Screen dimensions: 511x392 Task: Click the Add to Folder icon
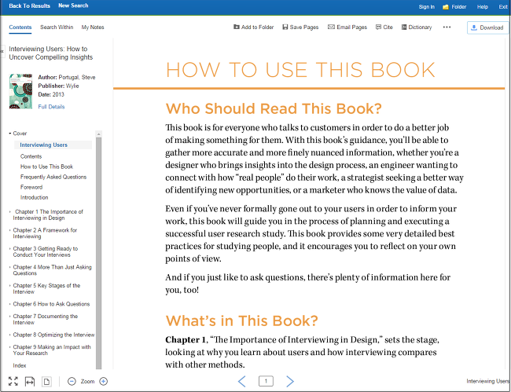coord(237,27)
